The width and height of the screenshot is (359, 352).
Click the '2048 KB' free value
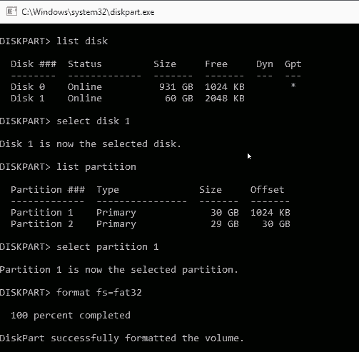coord(225,99)
